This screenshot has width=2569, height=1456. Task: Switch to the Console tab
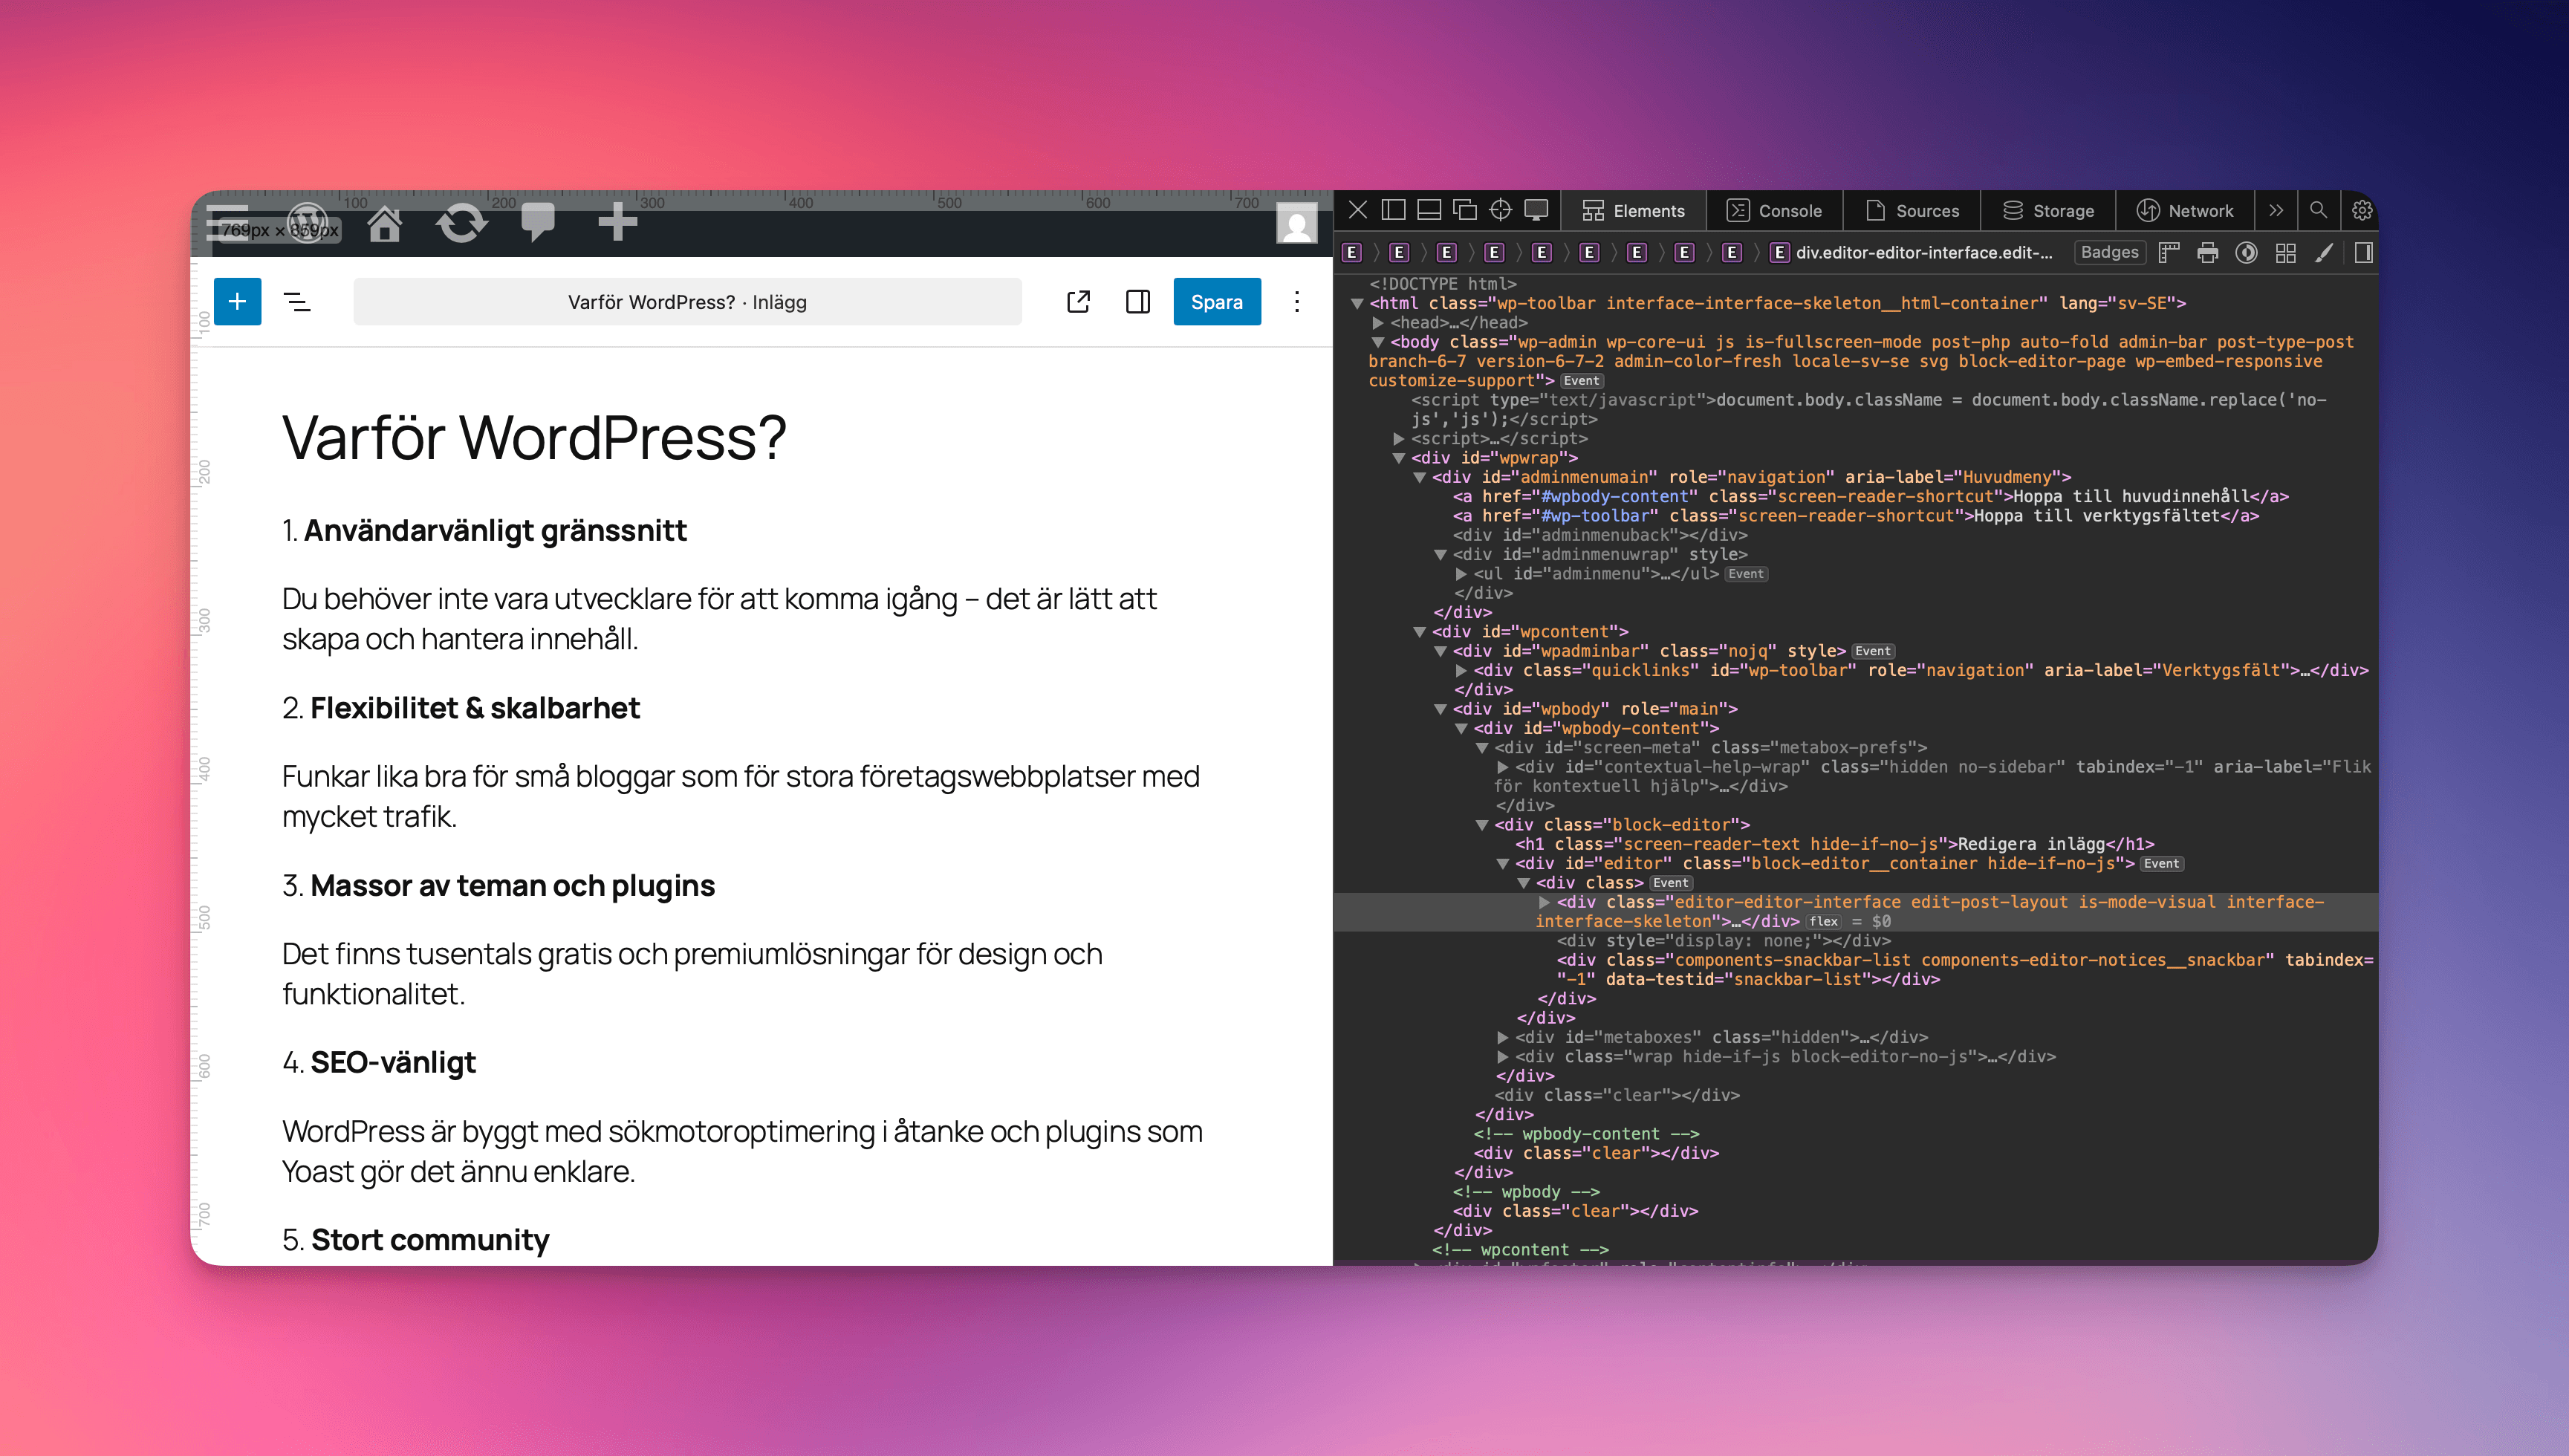coord(1775,210)
